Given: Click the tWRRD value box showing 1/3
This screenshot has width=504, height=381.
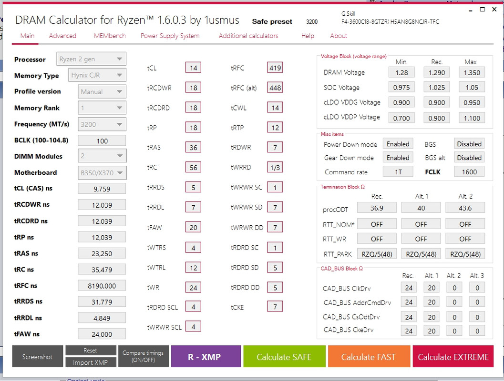Looking at the screenshot, I should [275, 167].
